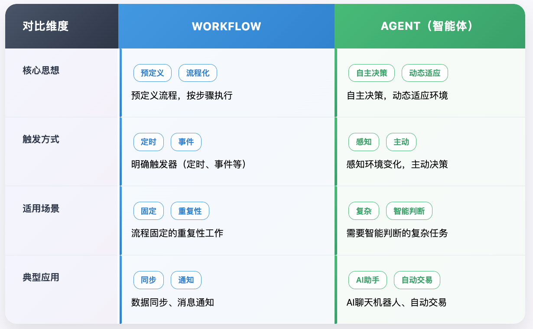Viewport: 533px width, 329px height.
Task: Click the AI助手 tag
Action: pos(367,280)
